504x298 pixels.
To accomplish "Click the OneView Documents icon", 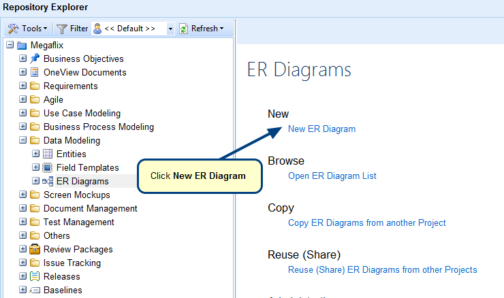I will pyautogui.click(x=35, y=73).
